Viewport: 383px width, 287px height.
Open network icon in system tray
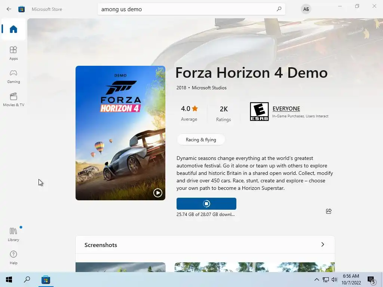pyautogui.click(x=326, y=280)
